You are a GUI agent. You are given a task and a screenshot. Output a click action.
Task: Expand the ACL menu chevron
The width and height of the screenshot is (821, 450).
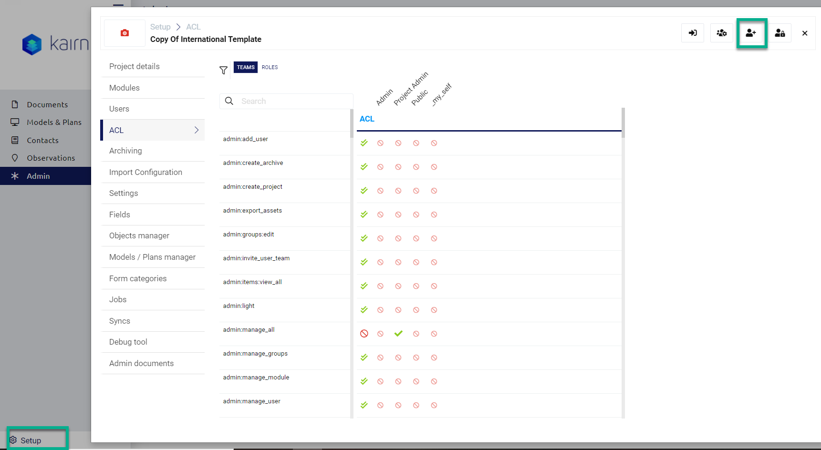197,130
